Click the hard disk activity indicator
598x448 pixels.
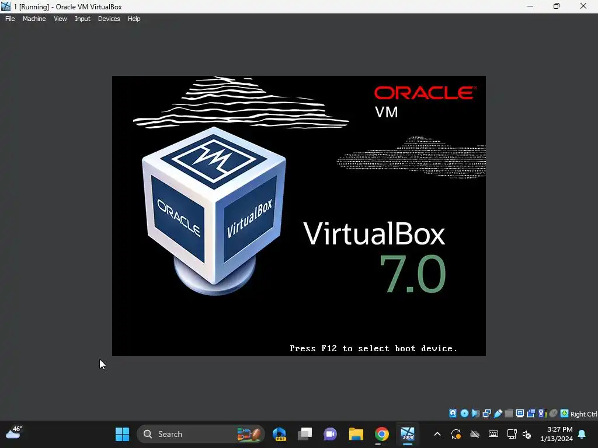click(x=453, y=414)
